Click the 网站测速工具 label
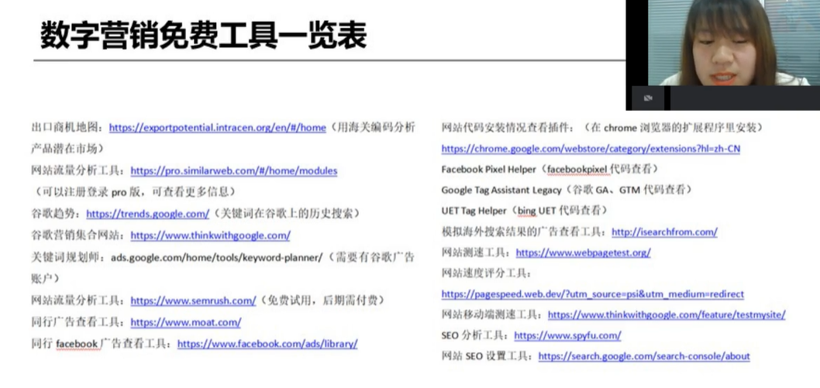Image resolution: width=820 pixels, height=388 pixels. click(x=475, y=252)
